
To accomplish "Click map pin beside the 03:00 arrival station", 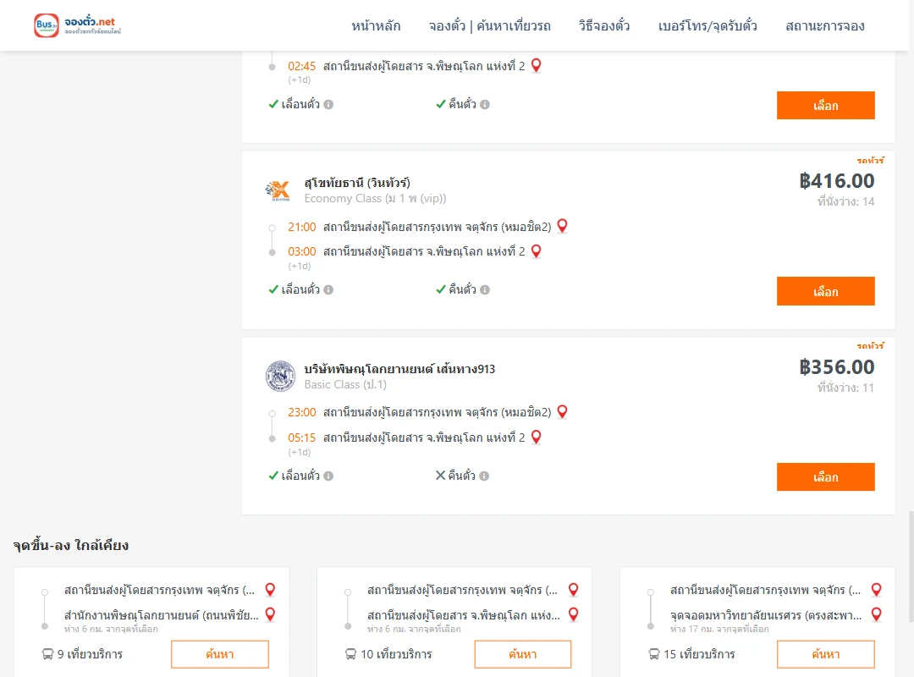I will tap(537, 250).
